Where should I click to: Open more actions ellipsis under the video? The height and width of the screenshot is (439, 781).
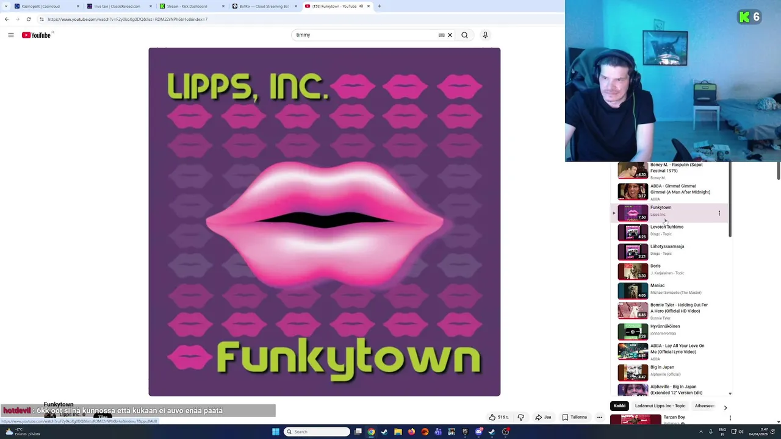pos(600,417)
